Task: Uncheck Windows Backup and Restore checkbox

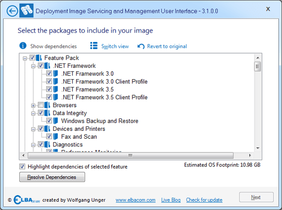Action: (49, 121)
